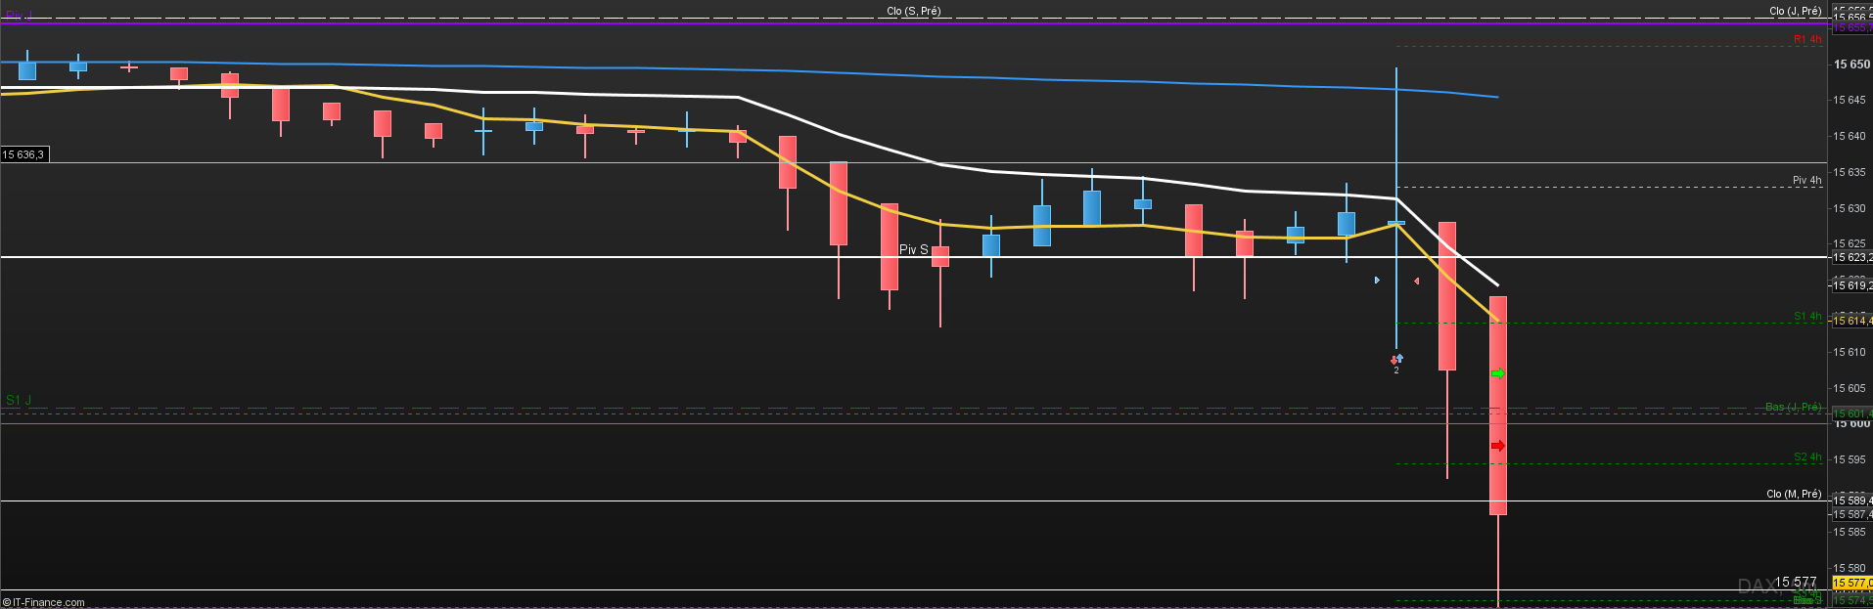Click the 15 585 axis value
This screenshot has height=609, width=1873.
click(1849, 532)
